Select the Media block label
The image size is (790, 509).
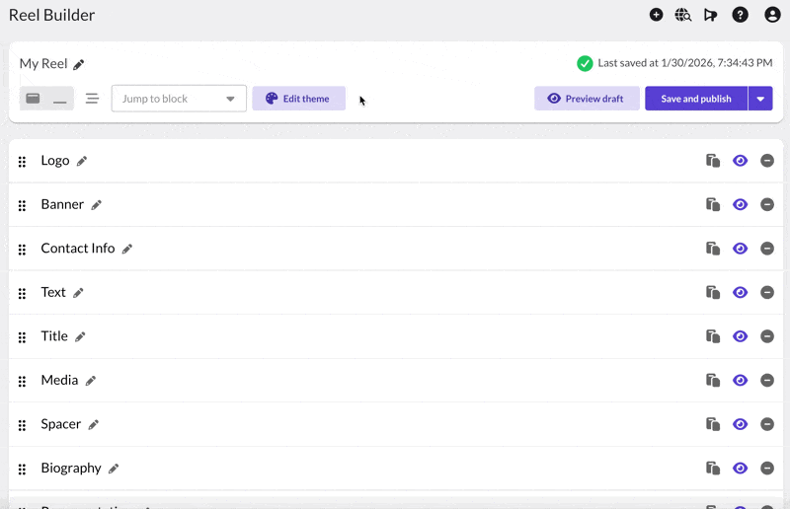coord(59,380)
